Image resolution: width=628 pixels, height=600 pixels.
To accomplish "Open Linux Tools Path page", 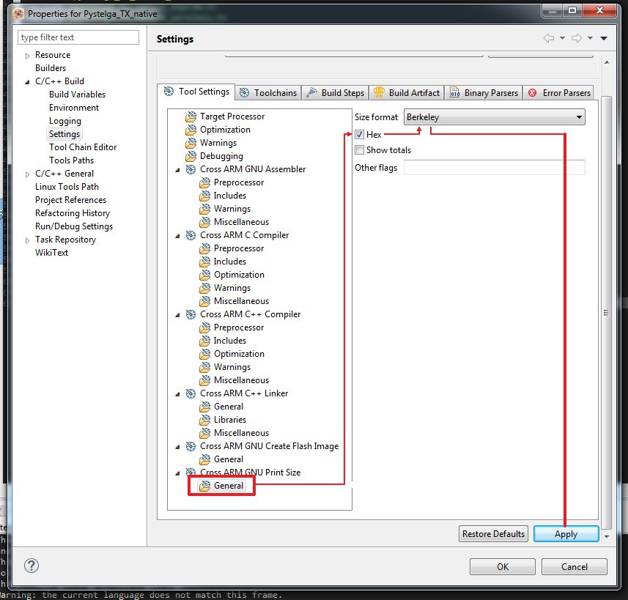I will [67, 187].
